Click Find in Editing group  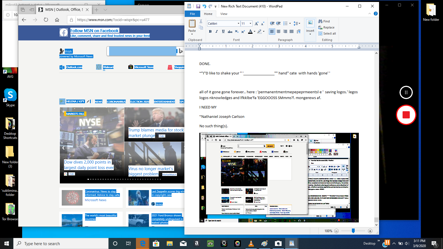tap(324, 21)
